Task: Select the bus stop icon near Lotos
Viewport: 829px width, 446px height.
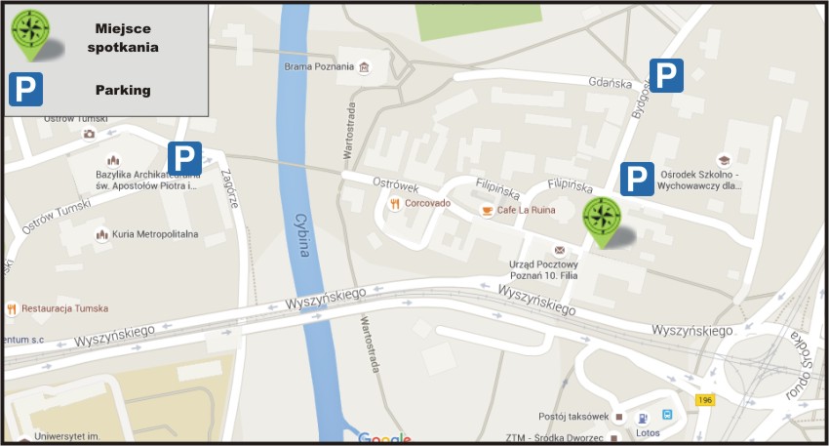Action: coord(667,415)
